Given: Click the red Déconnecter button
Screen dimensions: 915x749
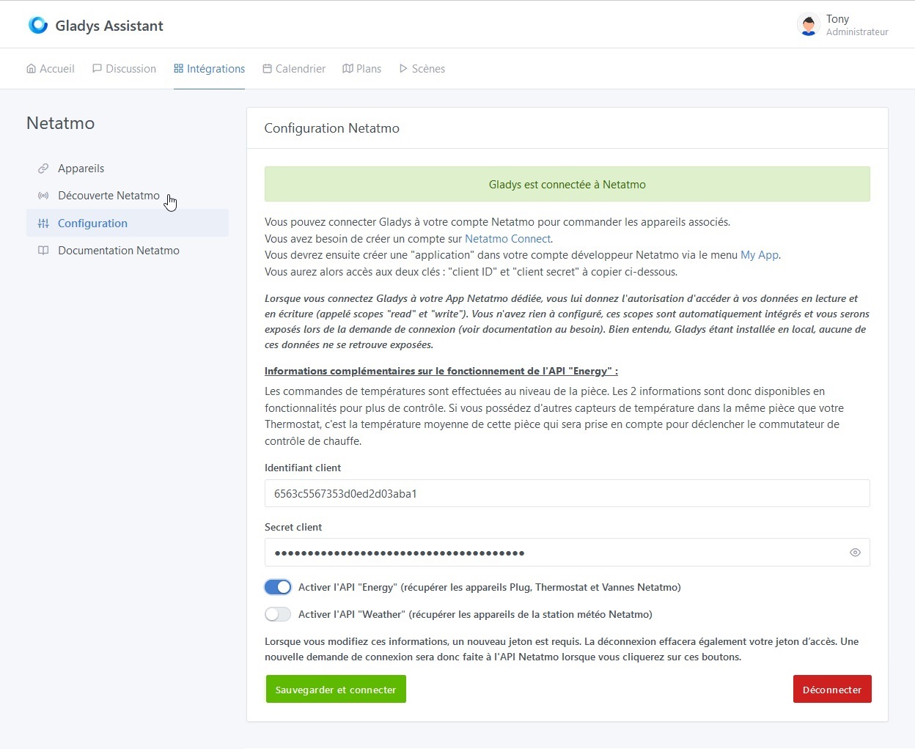Looking at the screenshot, I should click(x=831, y=690).
